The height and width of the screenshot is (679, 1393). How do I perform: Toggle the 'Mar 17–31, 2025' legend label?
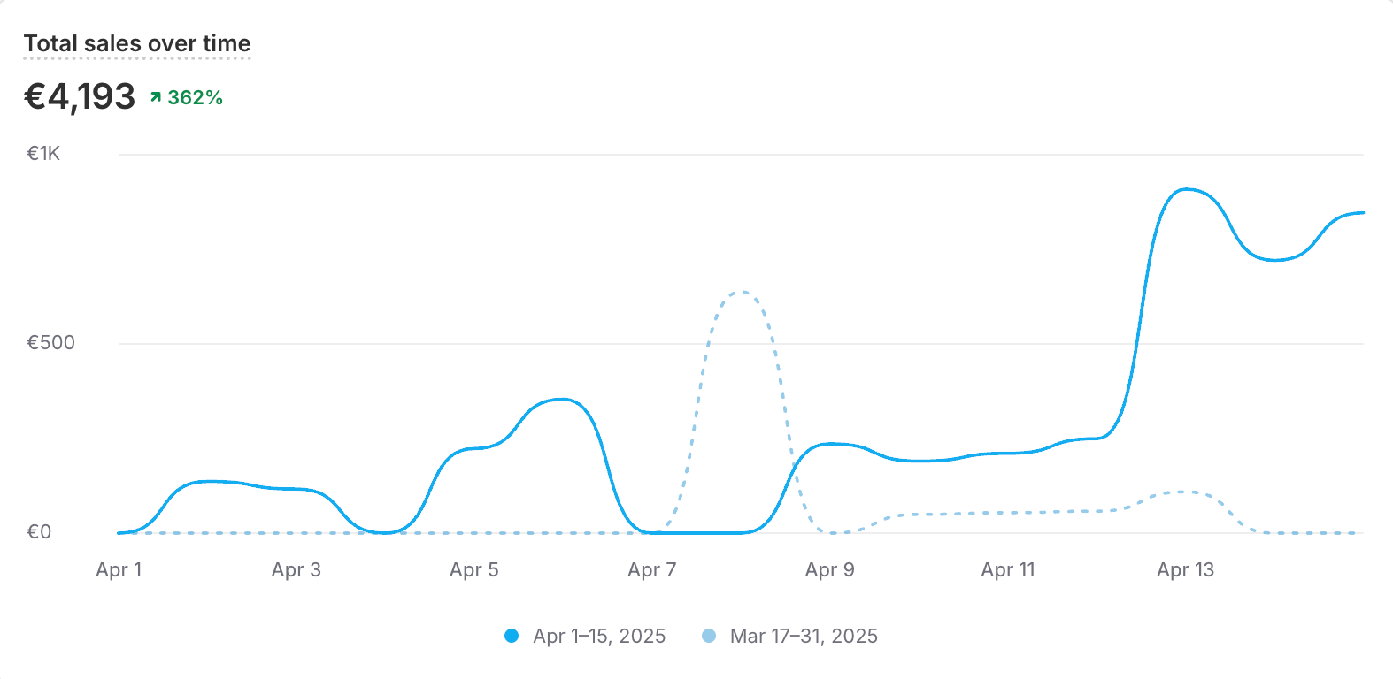coord(804,636)
